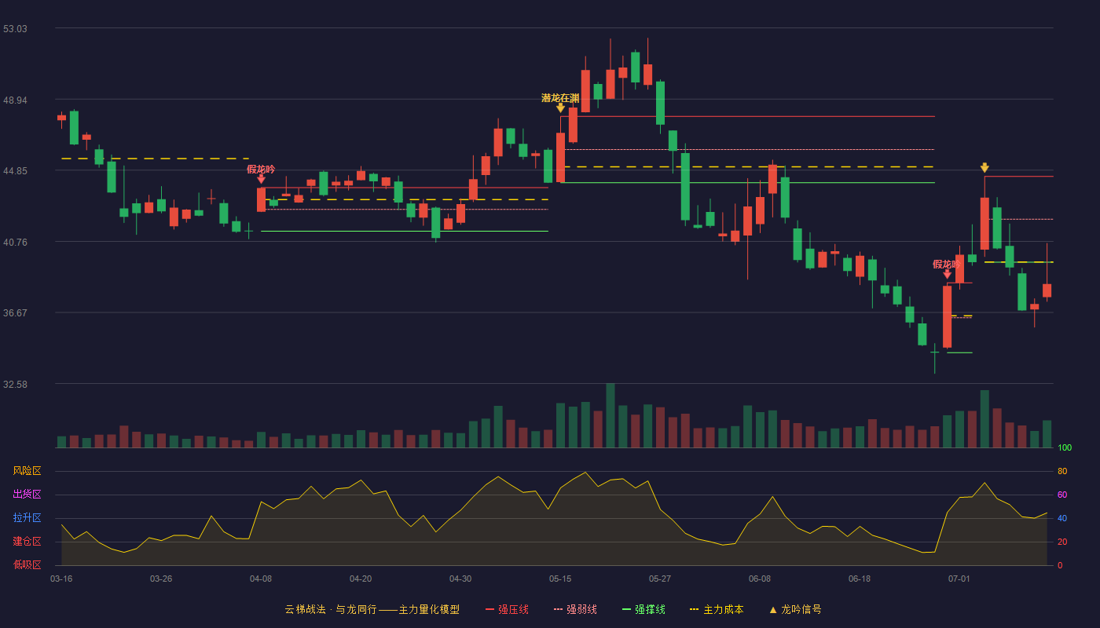
Task: Select the 建仓区 zone label
Action: [x=27, y=542]
